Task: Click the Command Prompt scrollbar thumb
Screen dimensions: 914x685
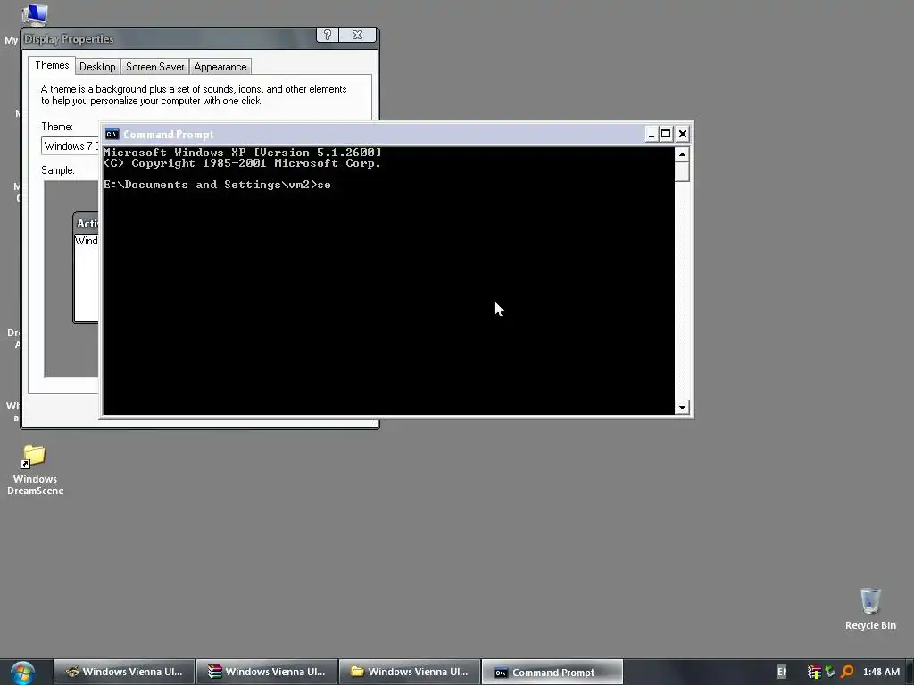Action: click(682, 172)
